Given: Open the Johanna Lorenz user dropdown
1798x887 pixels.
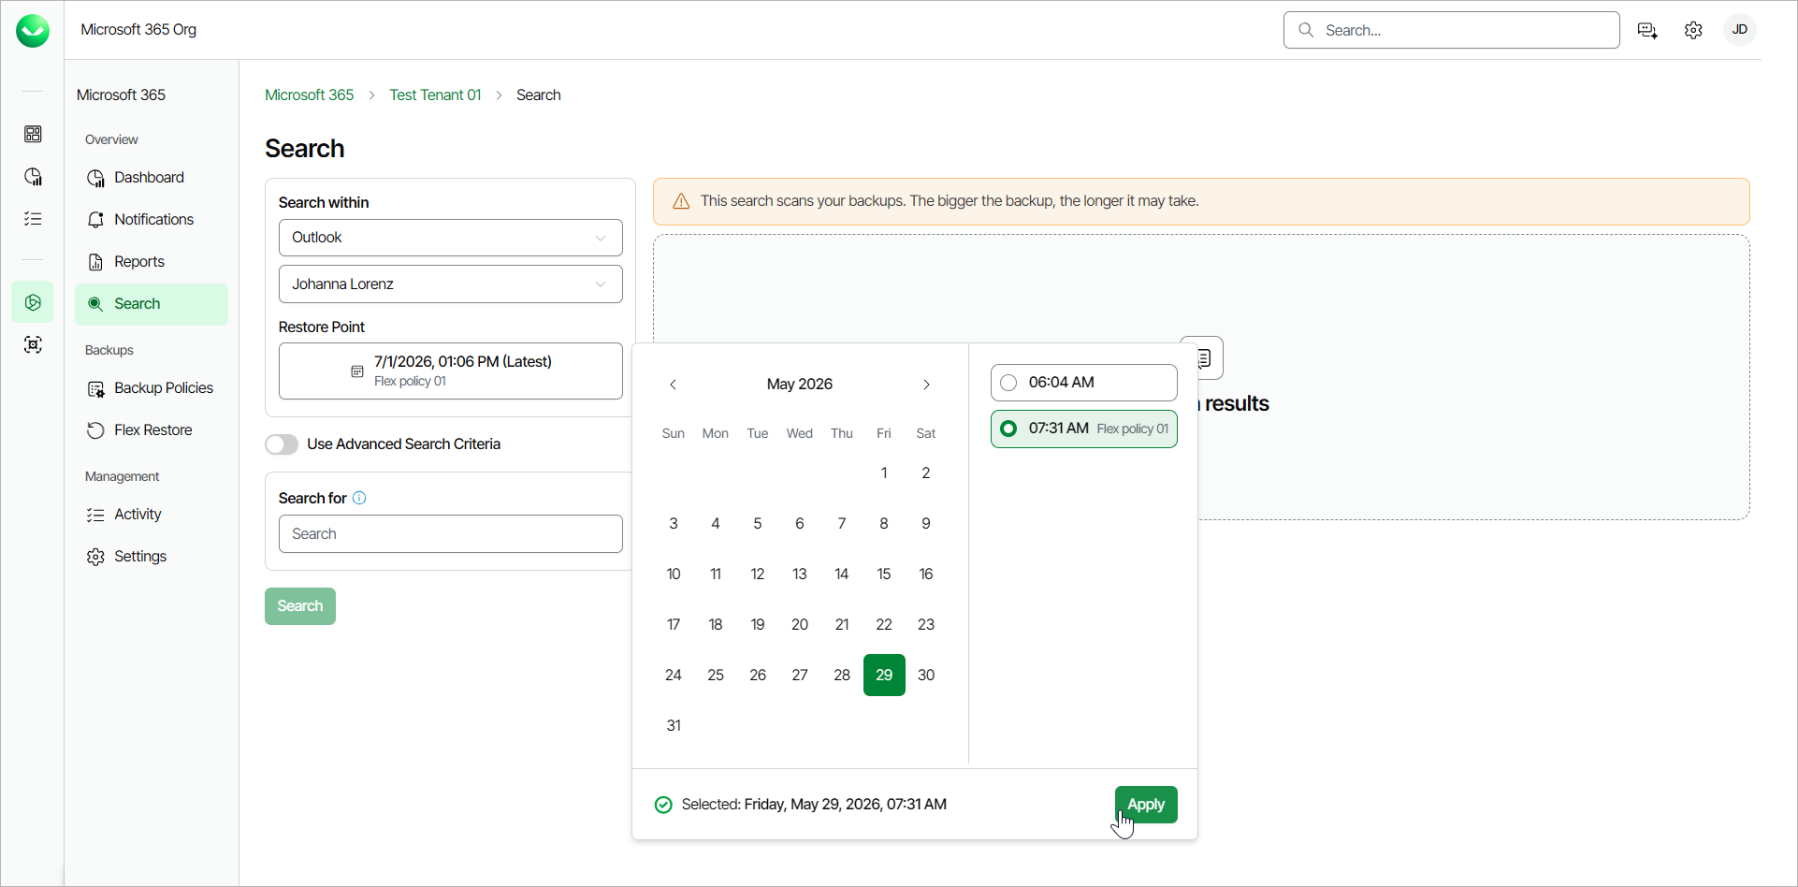Looking at the screenshot, I should tap(451, 284).
